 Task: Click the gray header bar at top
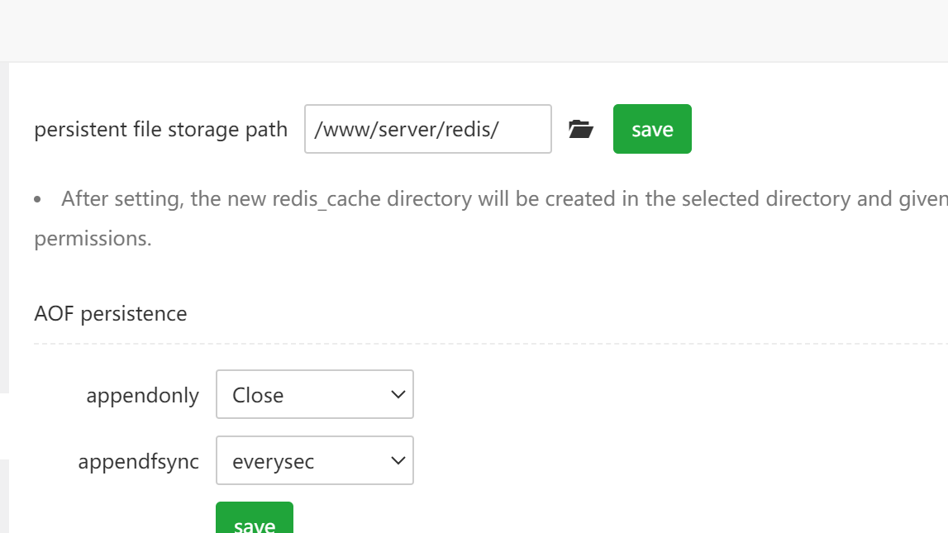(x=474, y=31)
